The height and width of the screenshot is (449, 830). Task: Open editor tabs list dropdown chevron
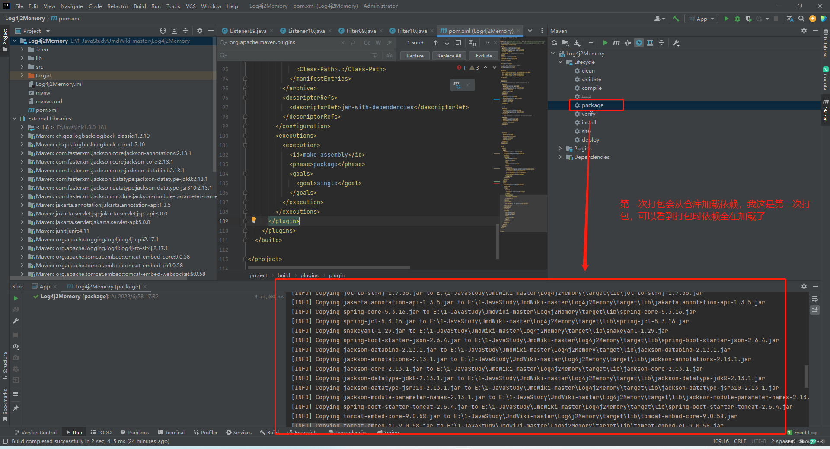click(x=530, y=31)
